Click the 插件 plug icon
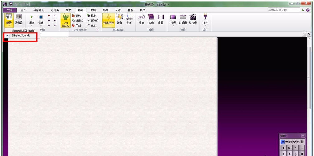This screenshot has width=314, height=156. point(205,17)
